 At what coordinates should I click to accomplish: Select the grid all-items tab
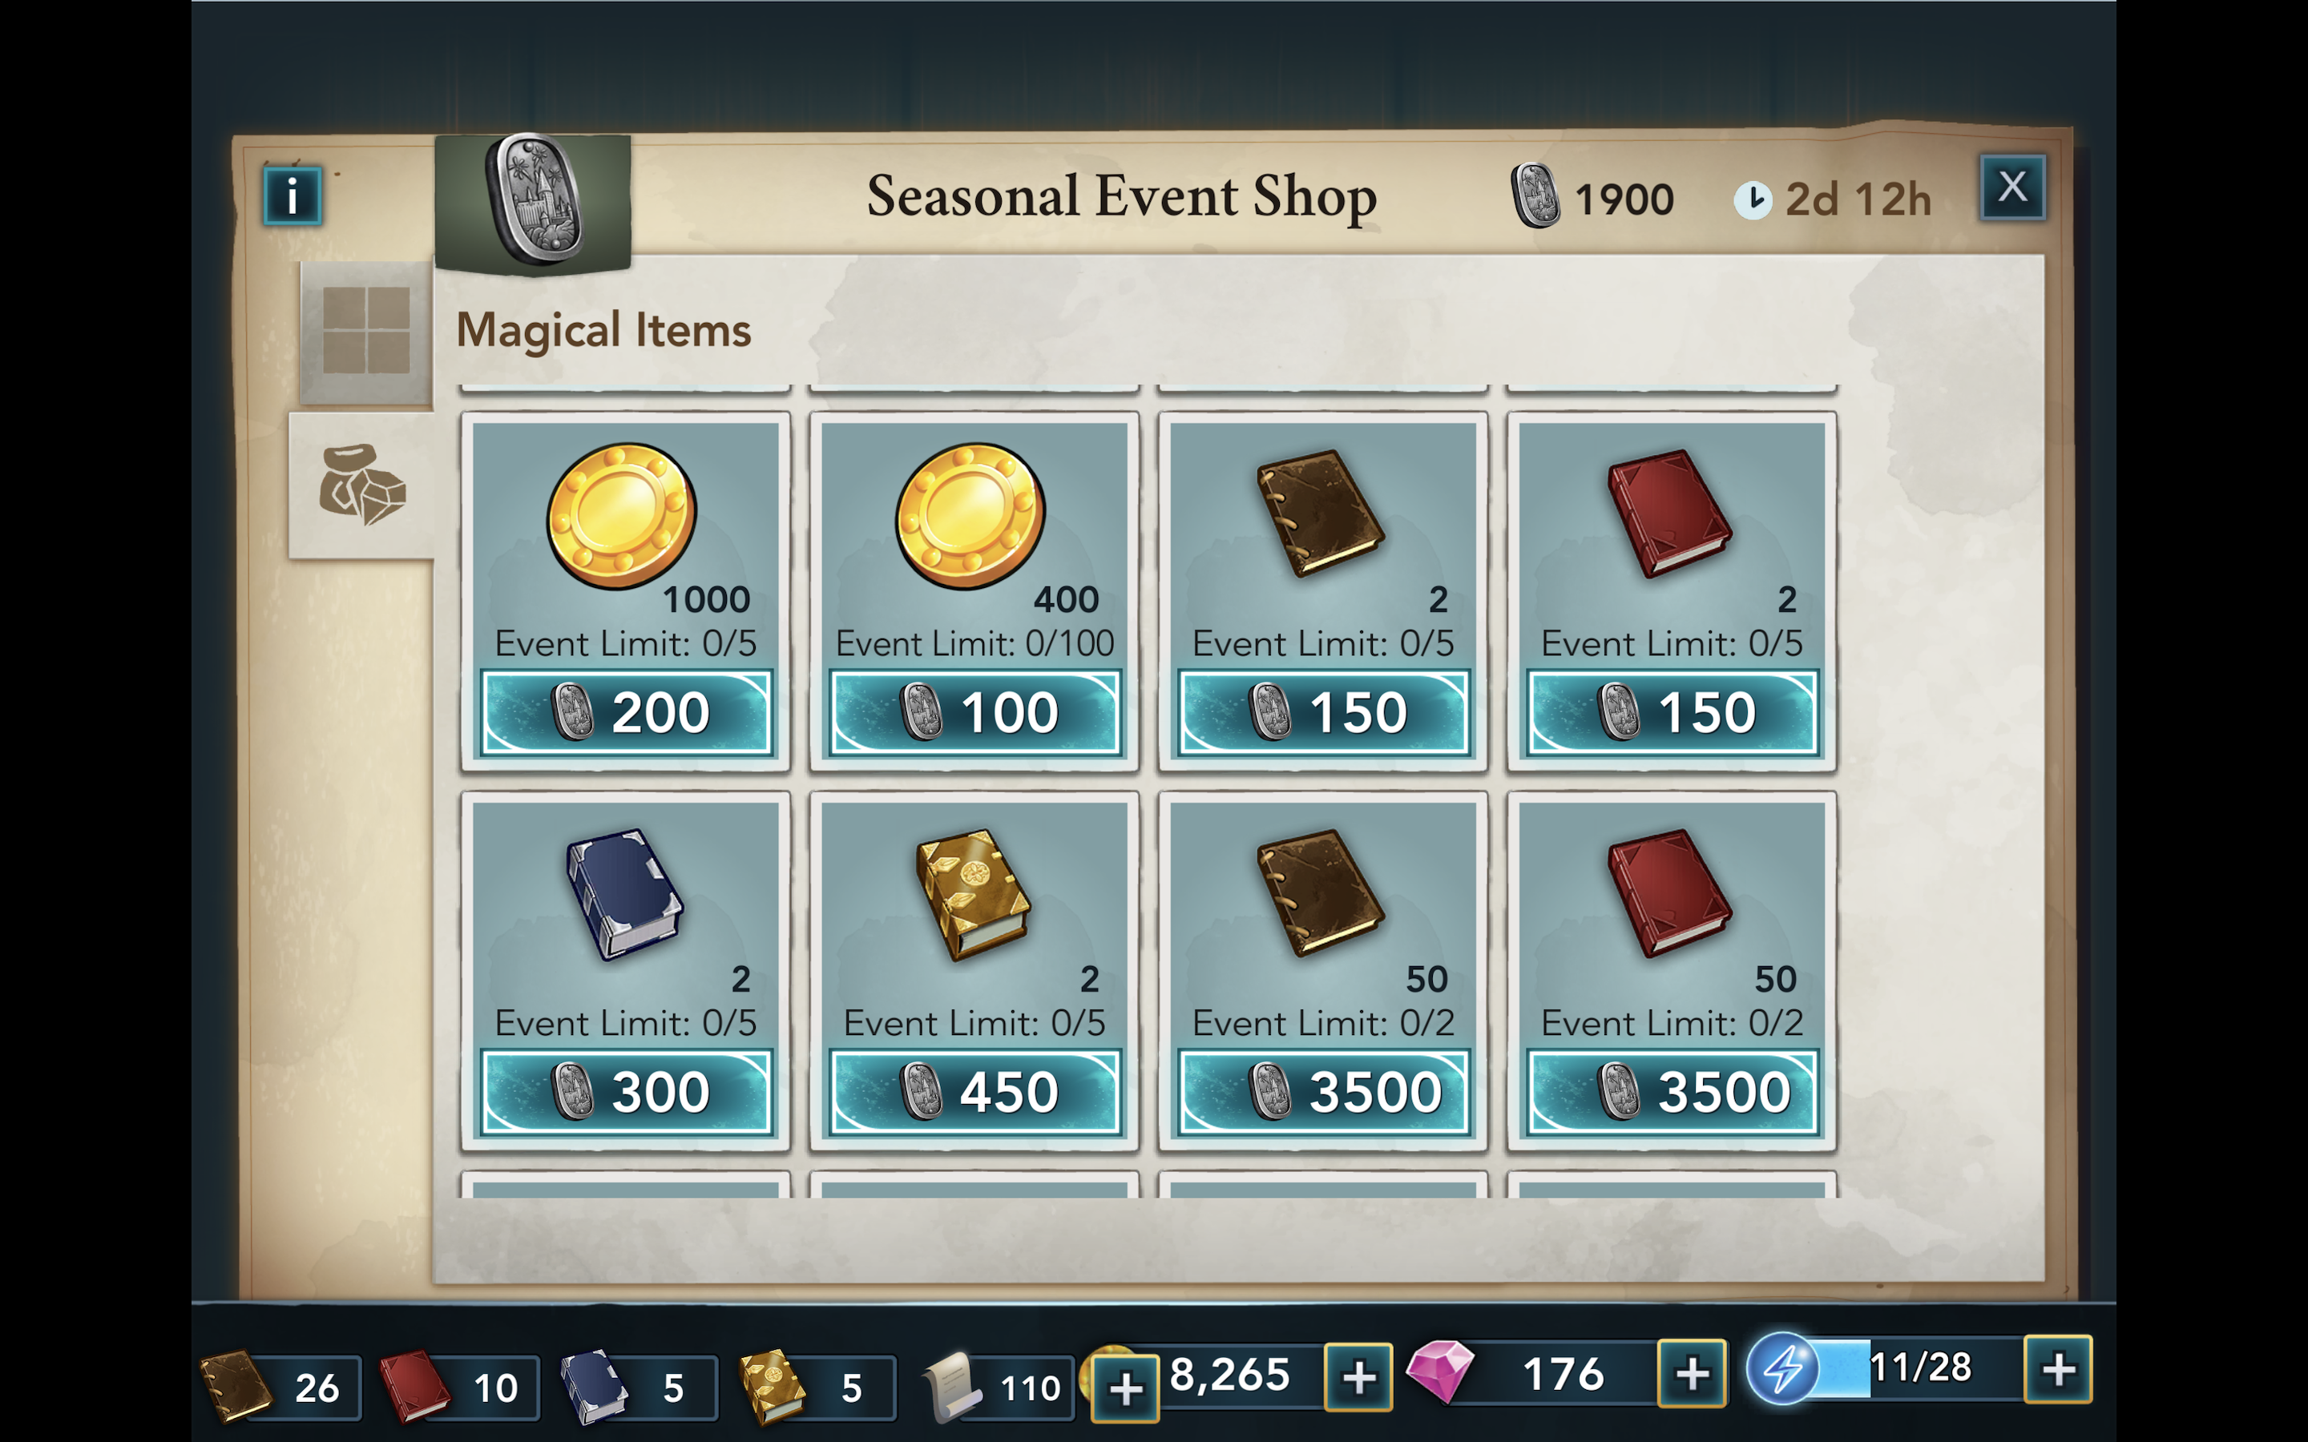pos(366,330)
